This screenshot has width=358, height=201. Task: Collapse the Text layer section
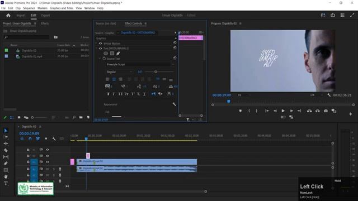click(x=96, y=49)
